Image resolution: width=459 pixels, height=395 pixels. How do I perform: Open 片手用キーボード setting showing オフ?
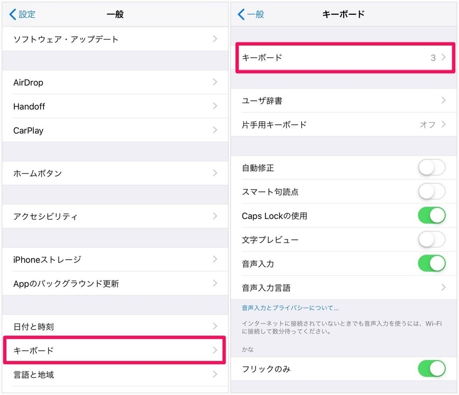point(344,124)
